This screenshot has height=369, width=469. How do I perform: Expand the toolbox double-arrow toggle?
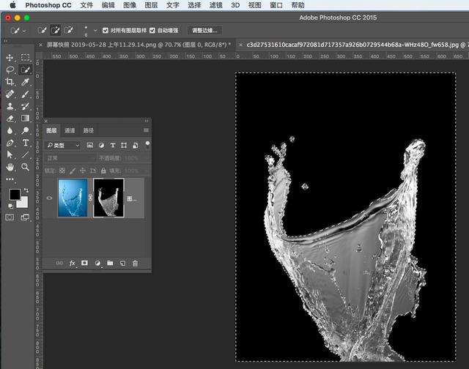pos(5,41)
